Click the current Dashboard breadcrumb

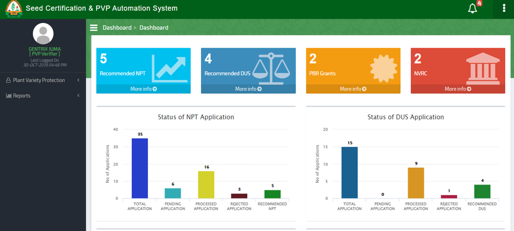click(154, 28)
